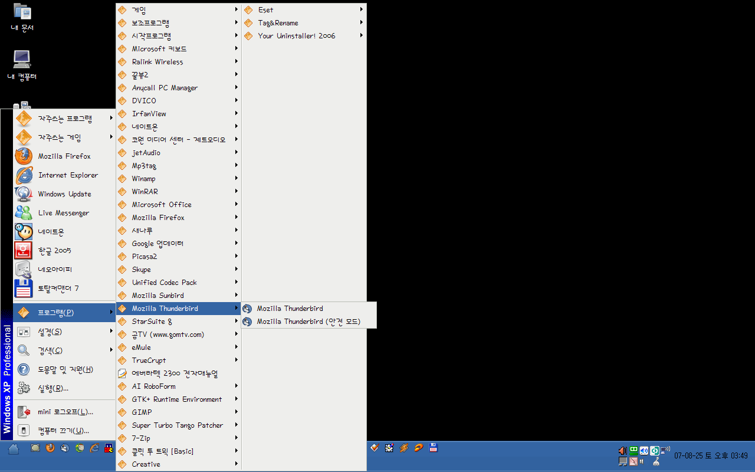
Task: Expand the GIMP program folder
Action: (179, 412)
